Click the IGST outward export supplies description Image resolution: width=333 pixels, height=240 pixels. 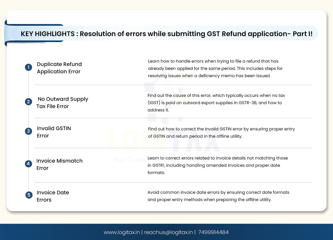tap(216, 103)
